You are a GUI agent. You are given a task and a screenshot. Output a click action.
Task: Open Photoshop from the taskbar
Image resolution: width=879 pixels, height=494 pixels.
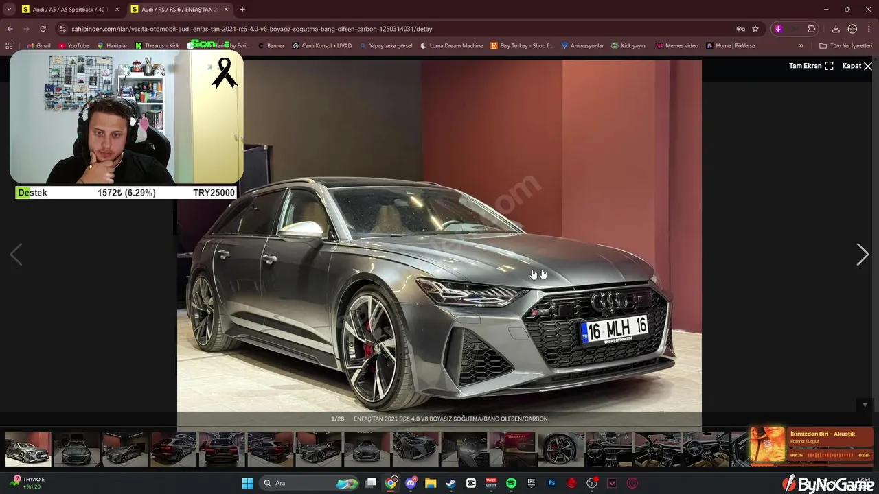(551, 483)
